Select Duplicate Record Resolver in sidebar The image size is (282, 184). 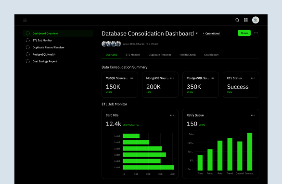point(58,47)
